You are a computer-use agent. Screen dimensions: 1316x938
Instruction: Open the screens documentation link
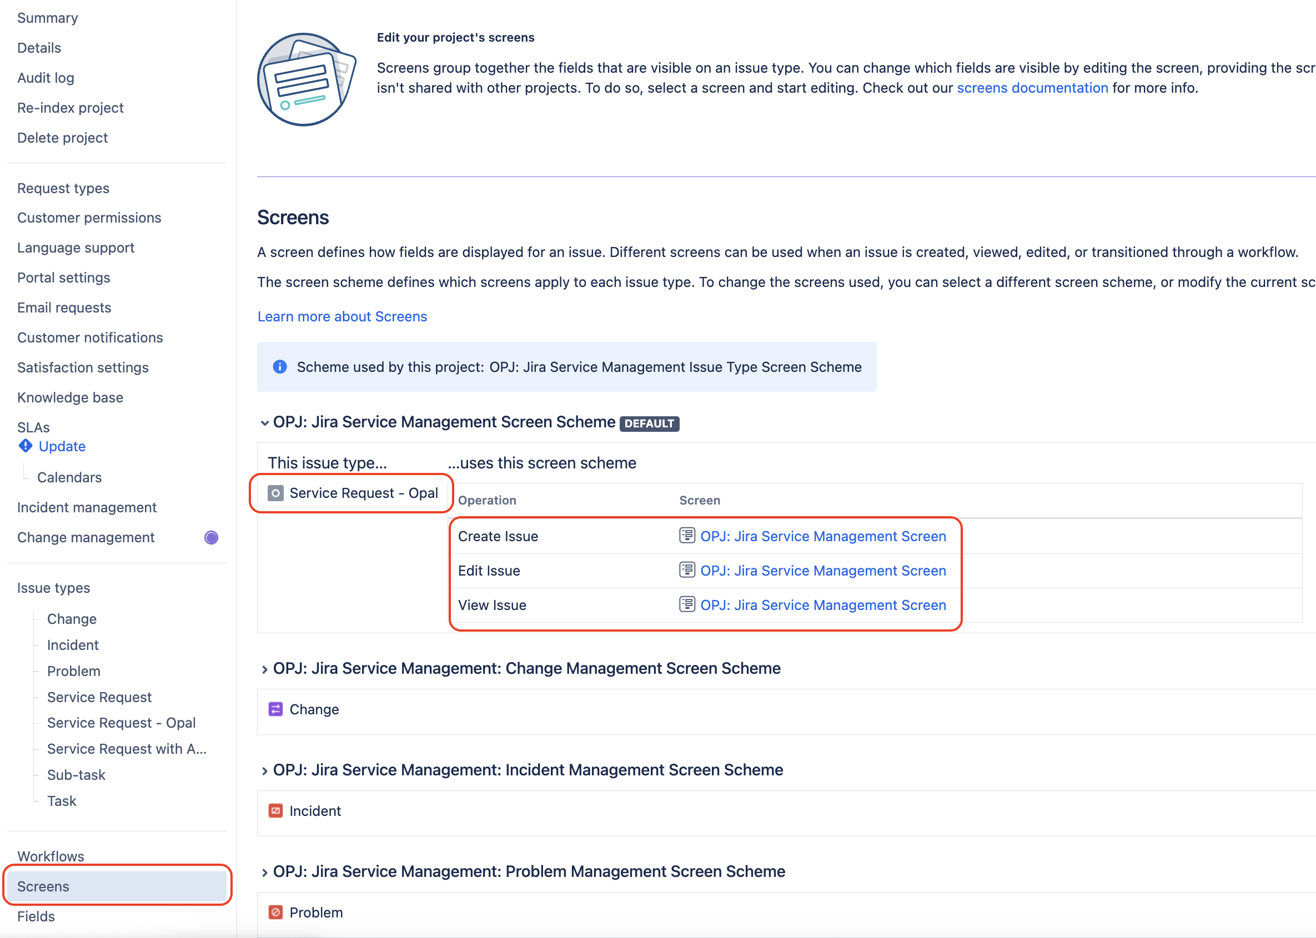(x=1032, y=88)
